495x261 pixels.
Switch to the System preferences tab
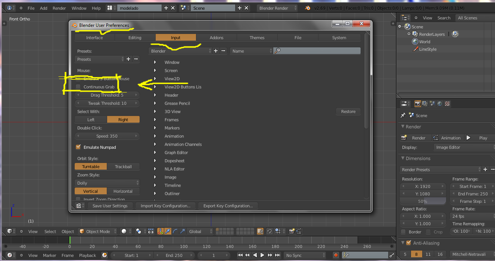point(339,38)
